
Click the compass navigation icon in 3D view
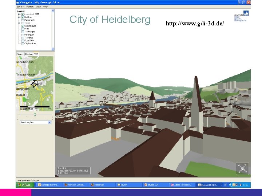[x=242, y=168]
